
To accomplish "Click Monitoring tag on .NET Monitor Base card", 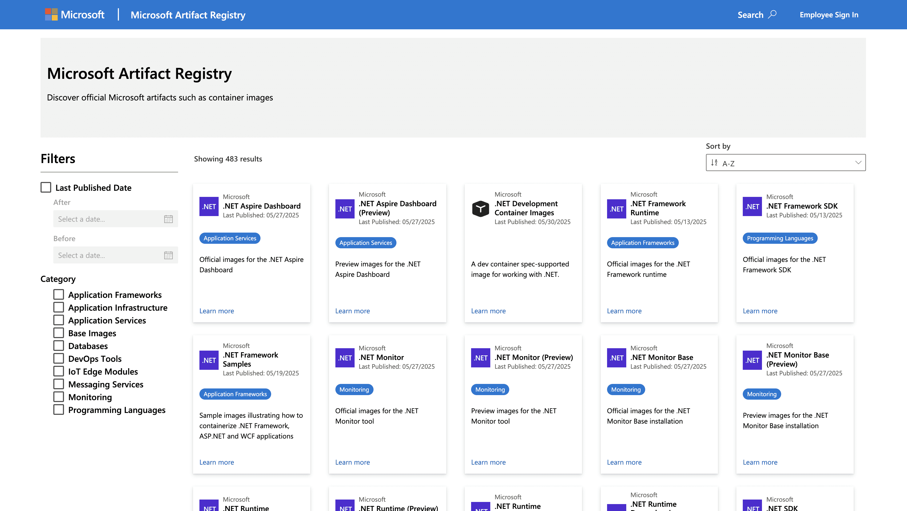I will 626,390.
